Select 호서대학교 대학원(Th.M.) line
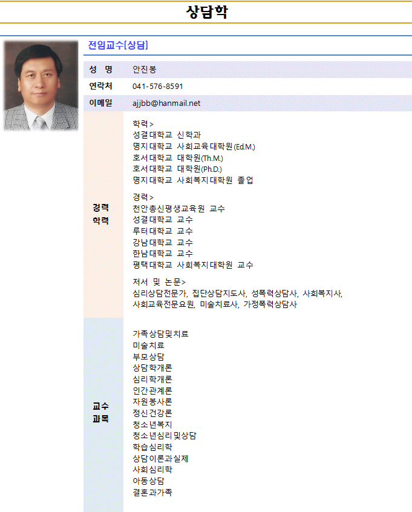Viewport: 412px width, 512px height. pyautogui.click(x=178, y=158)
